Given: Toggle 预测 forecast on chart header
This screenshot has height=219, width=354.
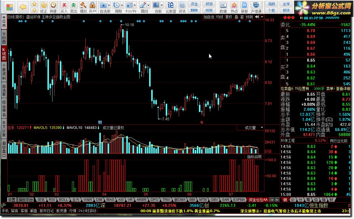Looking at the screenshot, I should coord(249,17).
